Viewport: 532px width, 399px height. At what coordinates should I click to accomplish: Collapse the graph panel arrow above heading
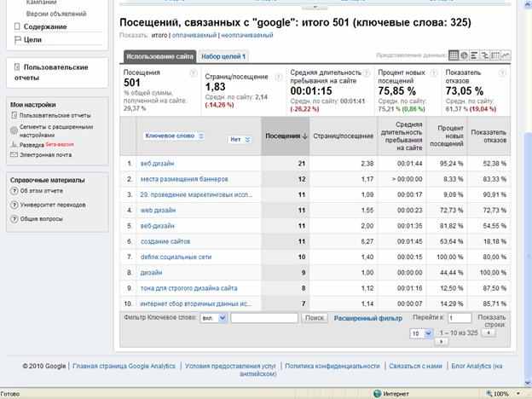[315, 7]
